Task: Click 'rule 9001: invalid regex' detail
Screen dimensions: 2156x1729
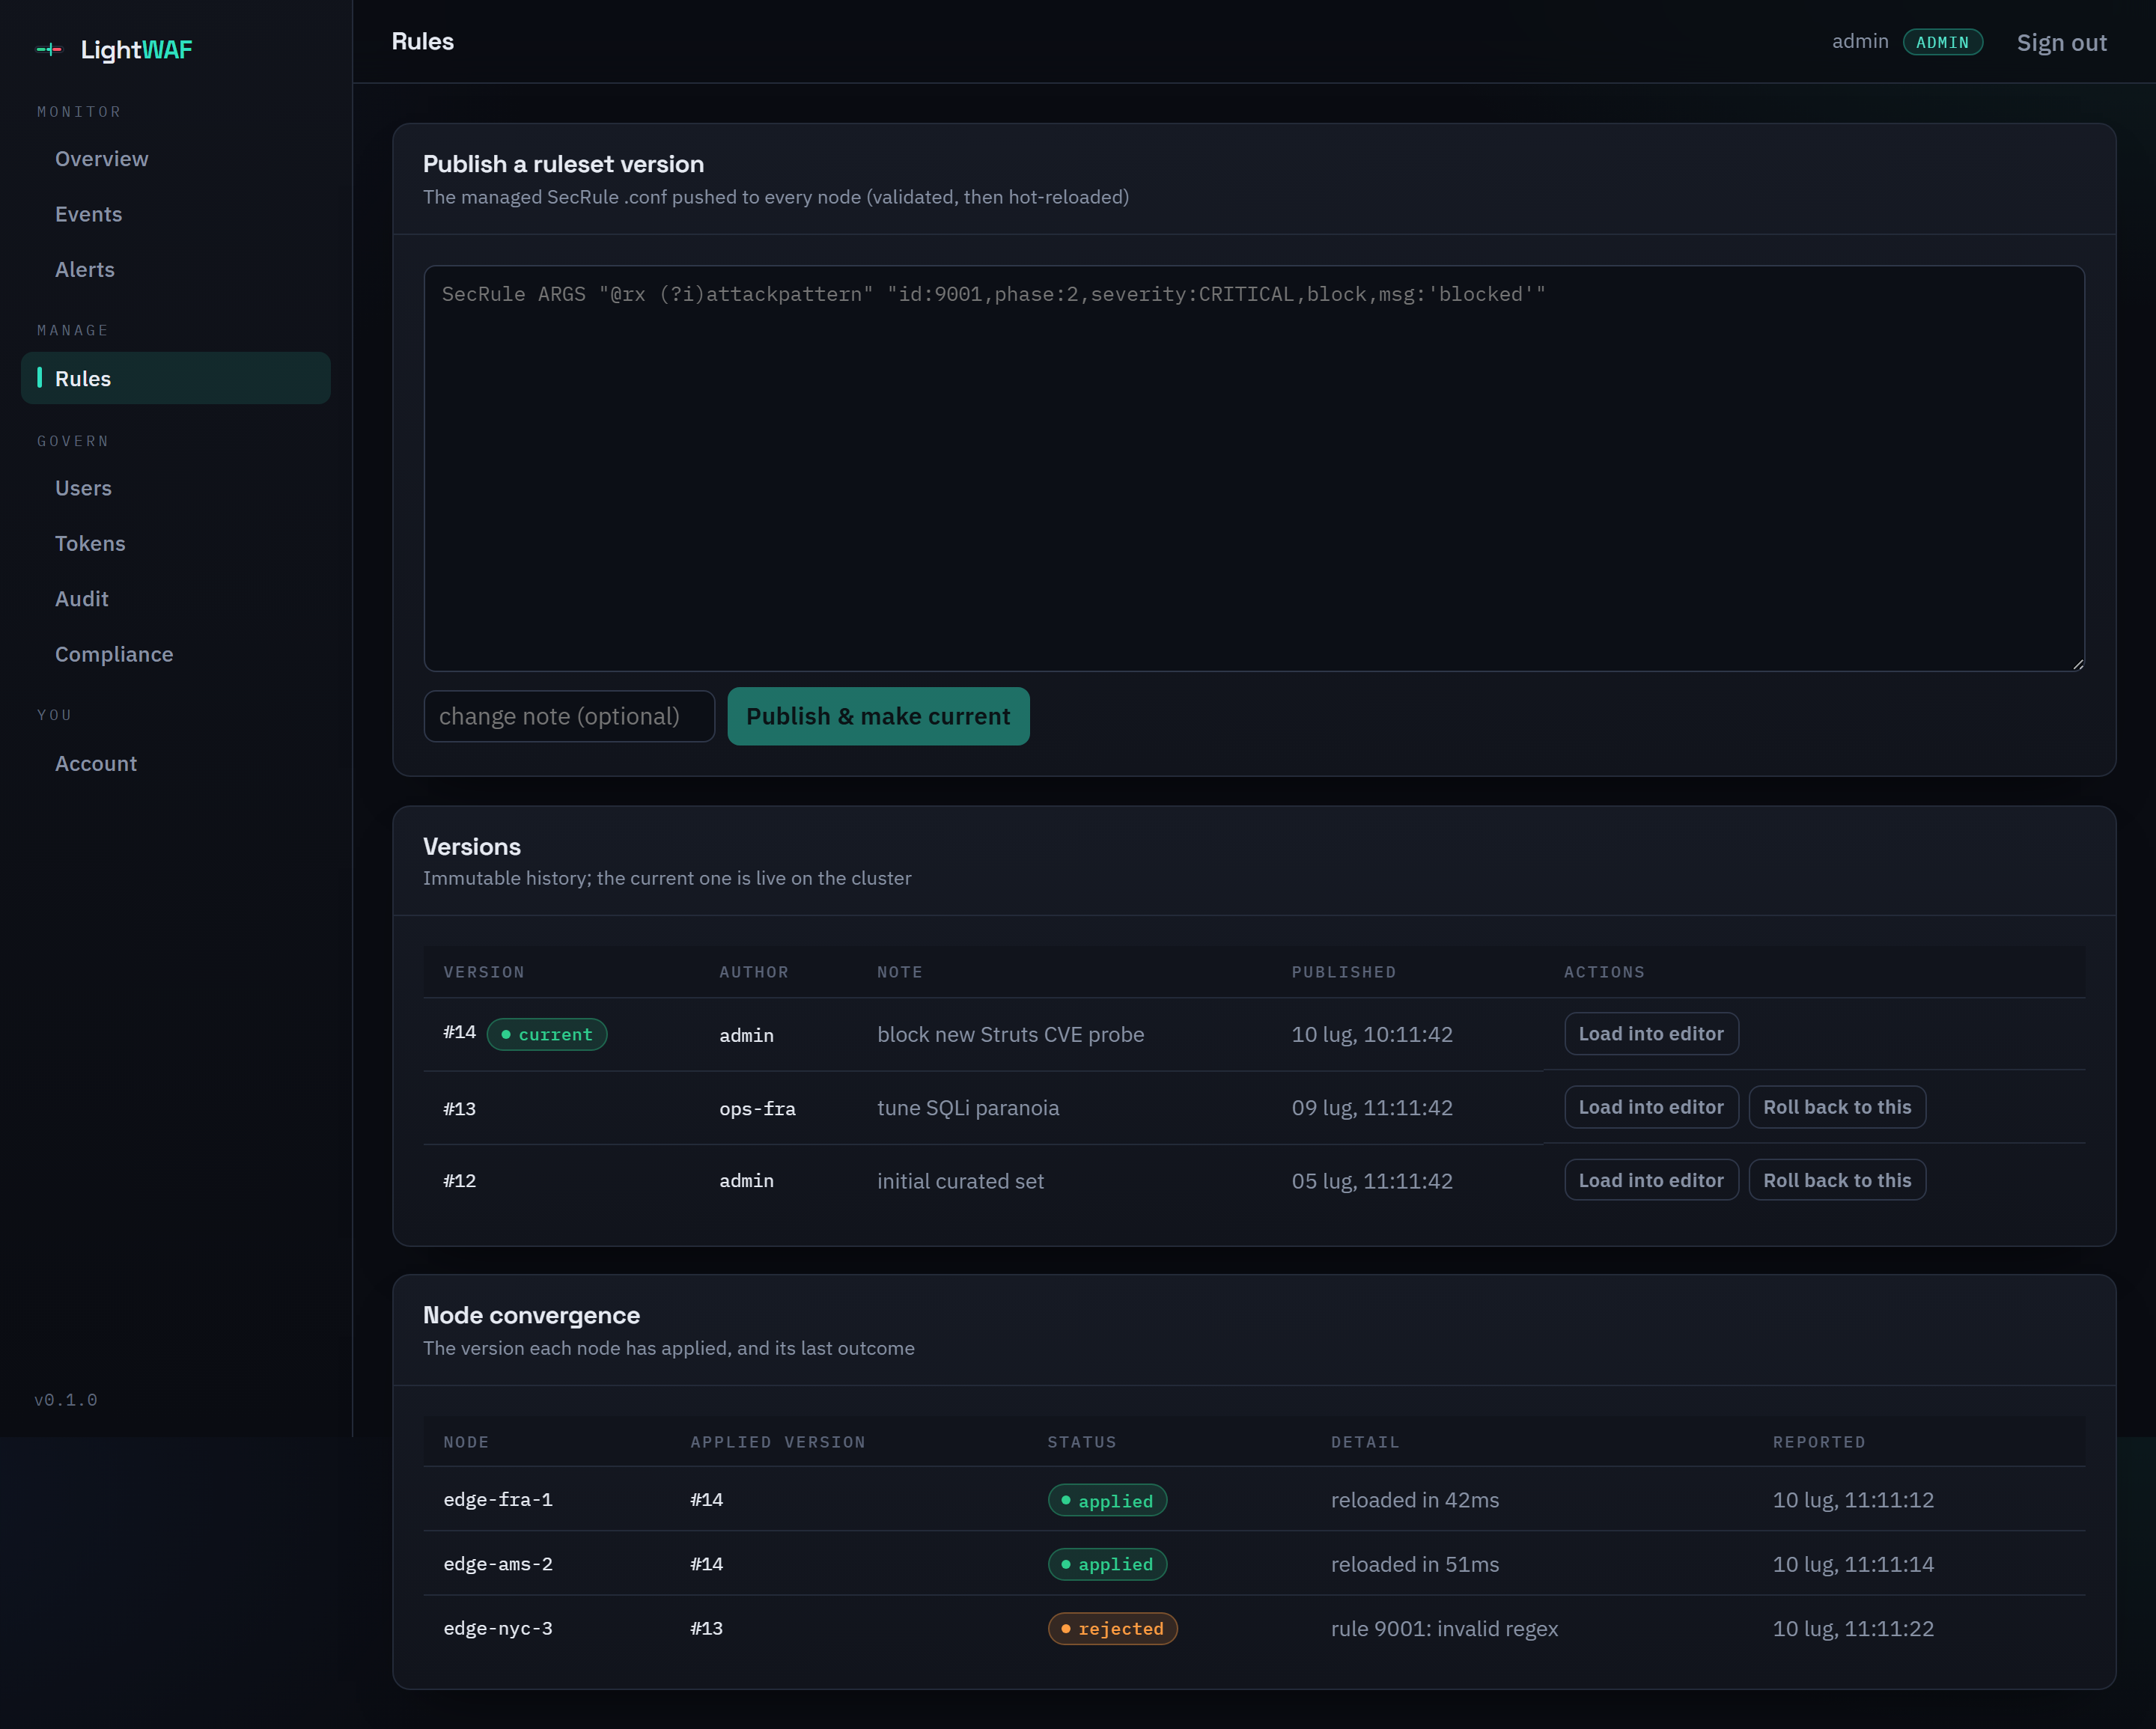Action: [x=1444, y=1628]
